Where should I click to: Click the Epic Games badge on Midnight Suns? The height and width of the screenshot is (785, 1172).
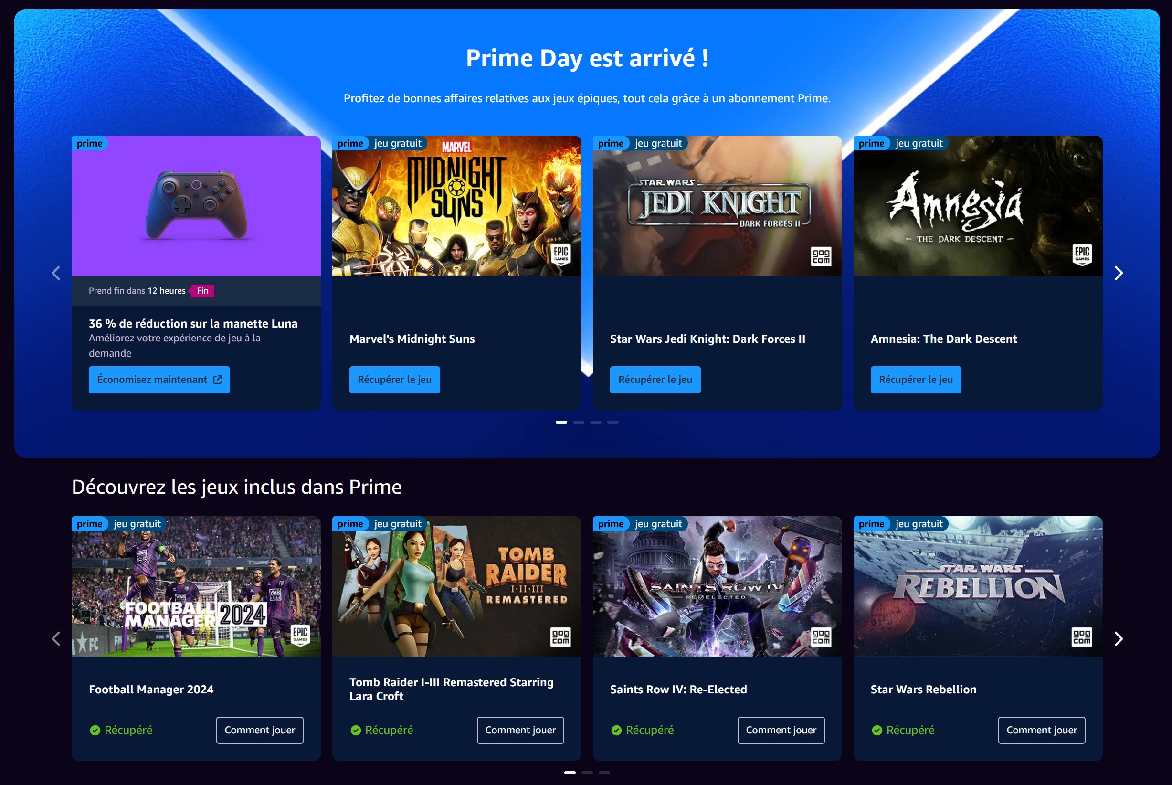[x=561, y=255]
